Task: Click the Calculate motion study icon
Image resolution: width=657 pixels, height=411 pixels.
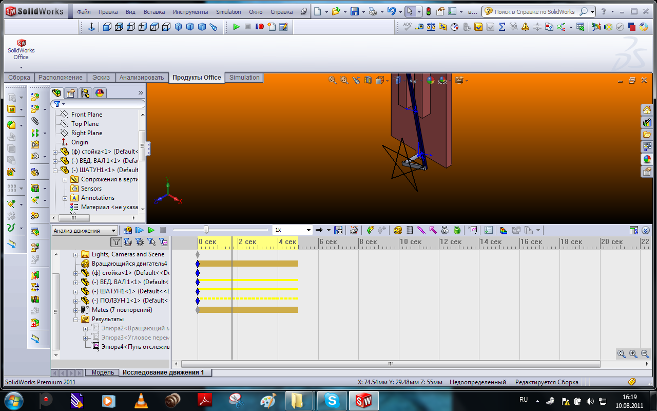Action: [x=128, y=230]
